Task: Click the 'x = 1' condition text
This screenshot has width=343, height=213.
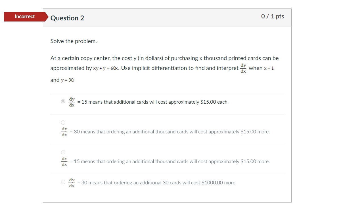Action: tap(268, 68)
